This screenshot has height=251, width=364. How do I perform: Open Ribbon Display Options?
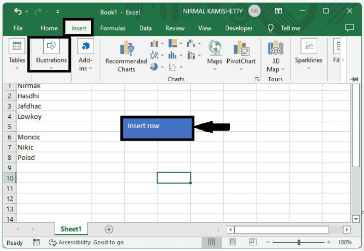coord(278,11)
